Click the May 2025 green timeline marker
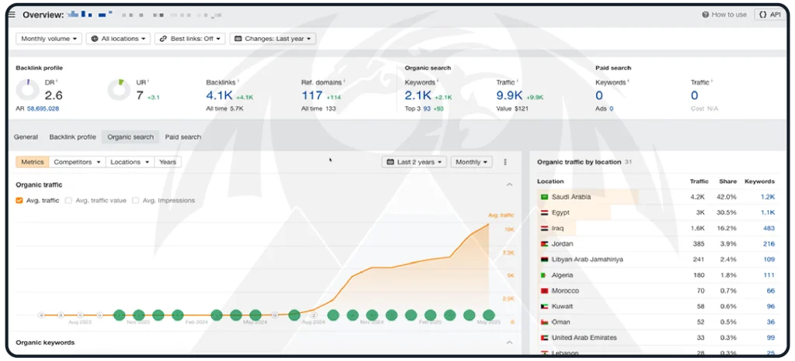Screen dimensions: 795x361 [488, 315]
